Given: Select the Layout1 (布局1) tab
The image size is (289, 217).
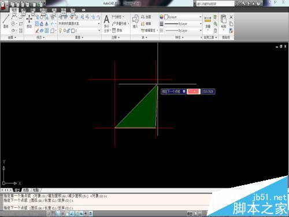Looking at the screenshot, I should [26, 190].
